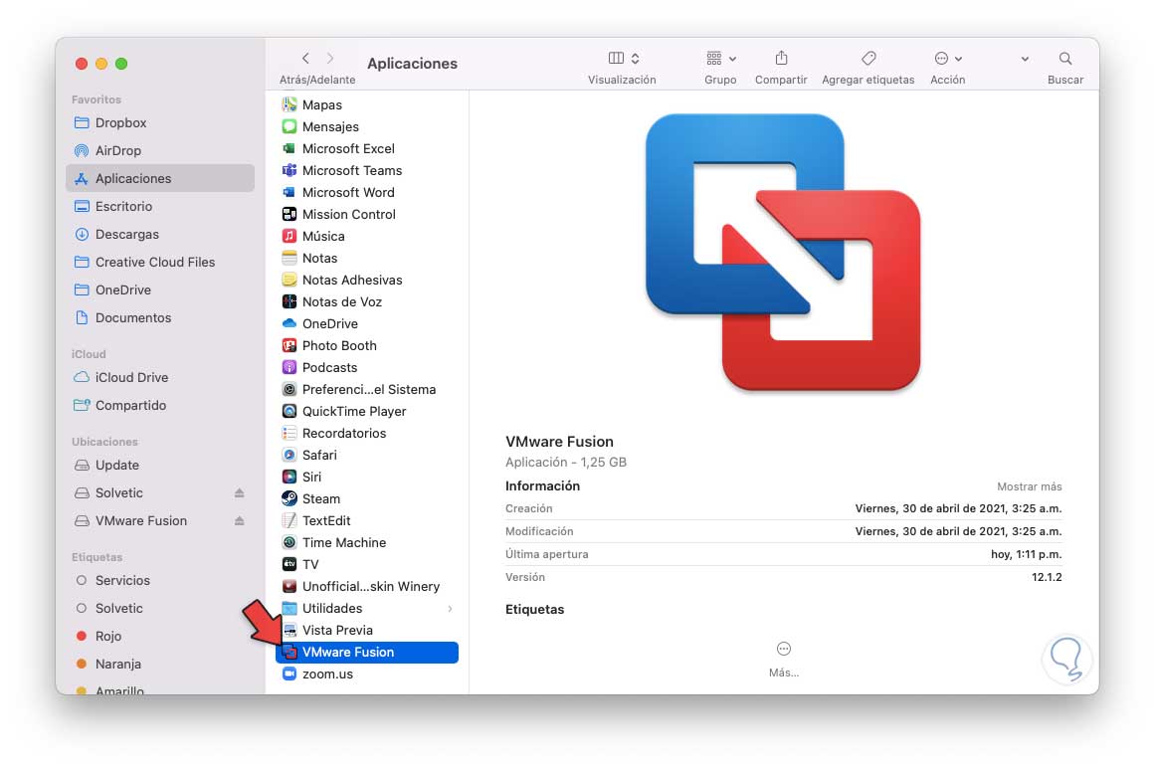This screenshot has height=768, width=1155.
Task: Select the Mission Control icon
Action: point(289,214)
